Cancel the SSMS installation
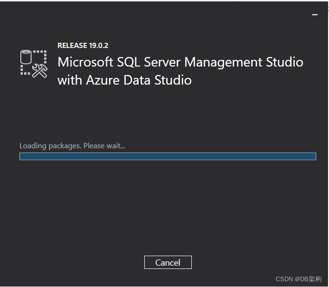The width and height of the screenshot is (329, 287). (168, 262)
